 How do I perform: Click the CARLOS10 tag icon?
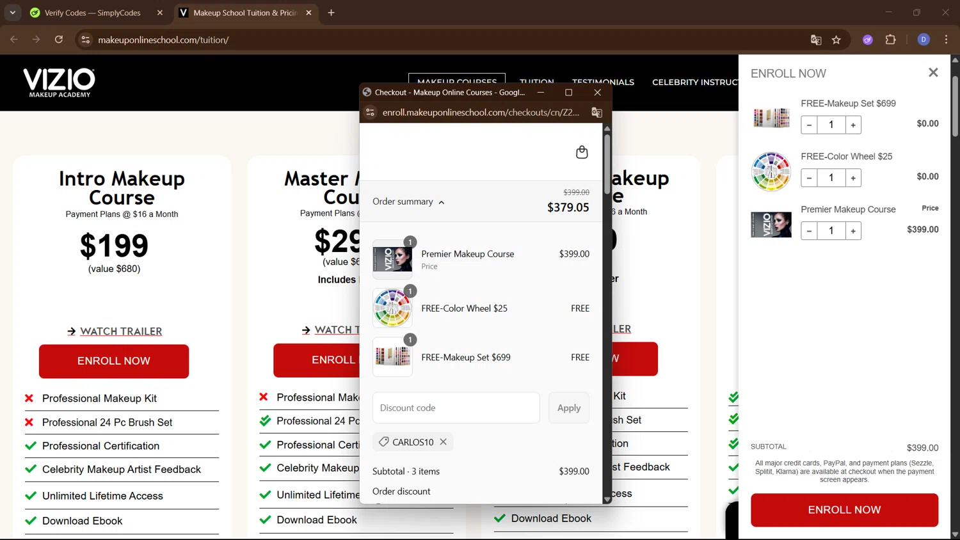point(384,442)
